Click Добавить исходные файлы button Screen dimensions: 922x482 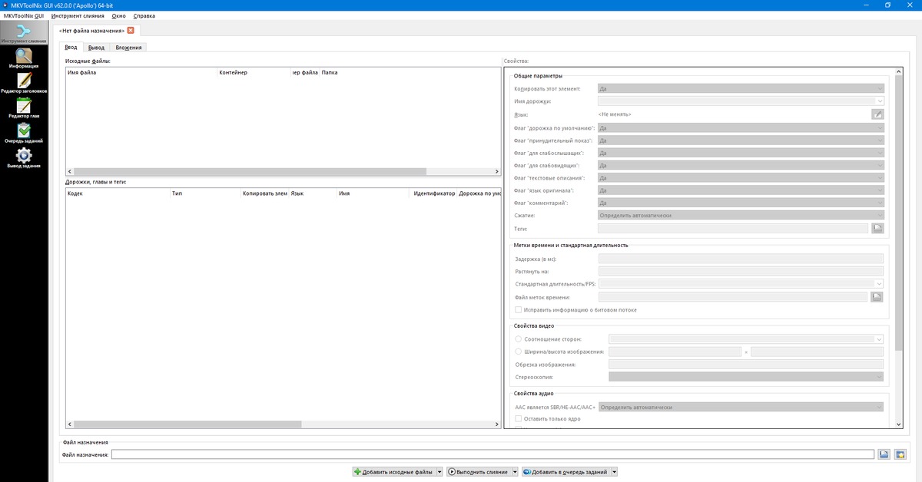(x=393, y=472)
